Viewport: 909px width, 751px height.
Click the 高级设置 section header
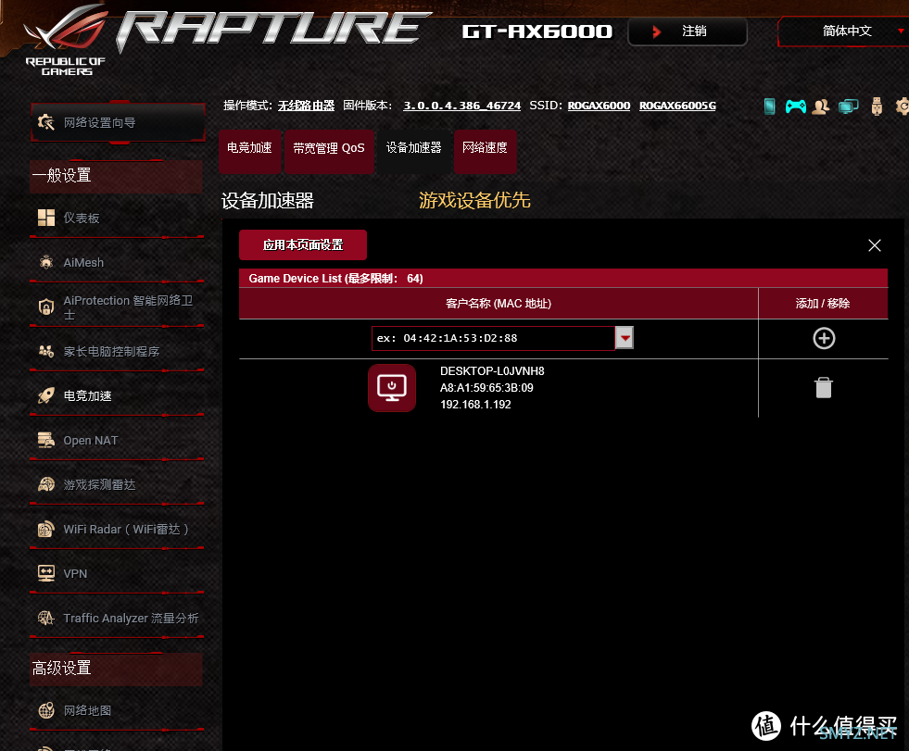116,669
